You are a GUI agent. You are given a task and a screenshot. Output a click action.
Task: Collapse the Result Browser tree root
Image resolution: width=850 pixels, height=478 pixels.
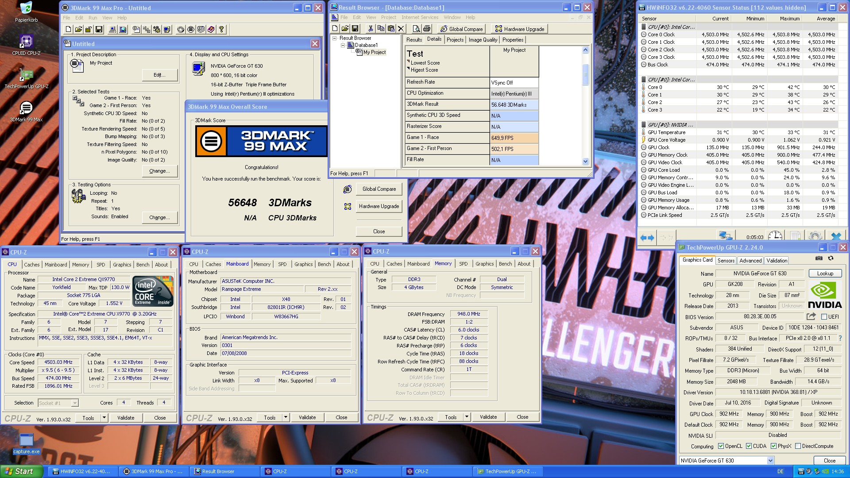(x=335, y=38)
